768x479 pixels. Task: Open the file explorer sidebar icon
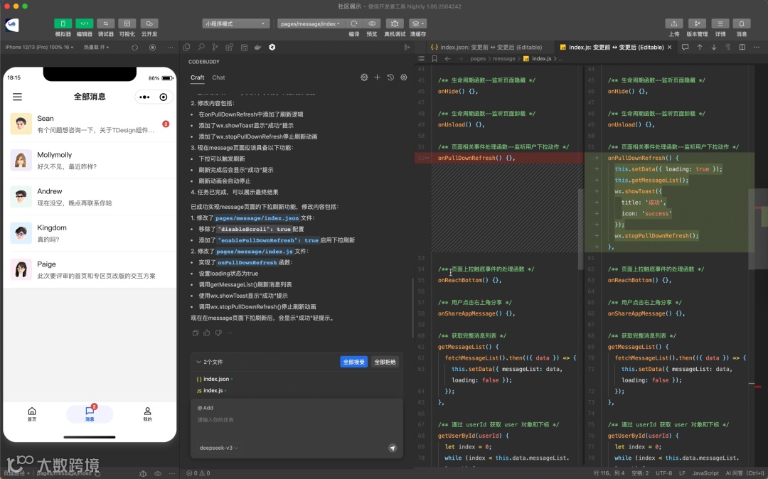[186, 47]
